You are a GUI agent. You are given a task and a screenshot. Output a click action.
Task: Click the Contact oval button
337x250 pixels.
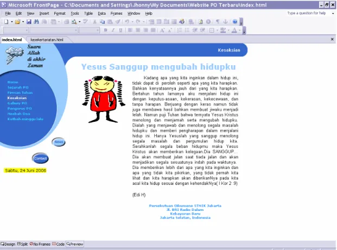(x=40, y=159)
